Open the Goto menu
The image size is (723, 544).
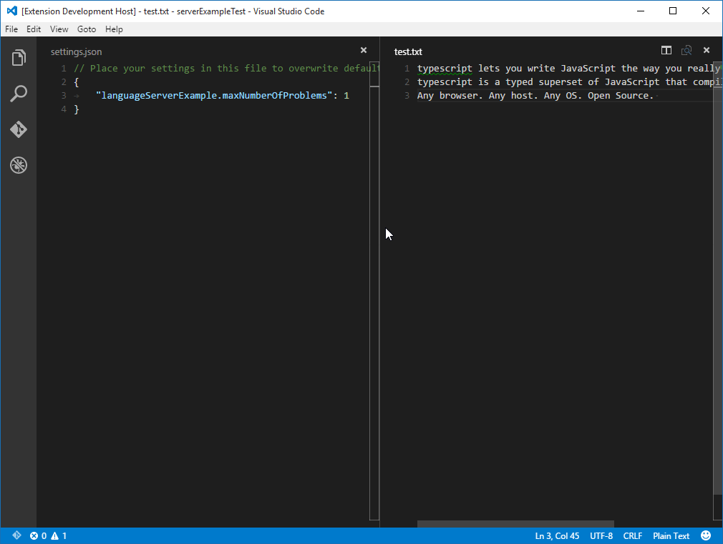tap(87, 29)
